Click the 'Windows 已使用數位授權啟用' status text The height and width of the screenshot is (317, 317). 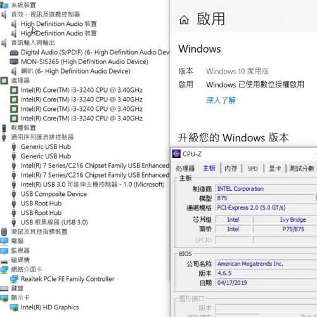click(255, 85)
